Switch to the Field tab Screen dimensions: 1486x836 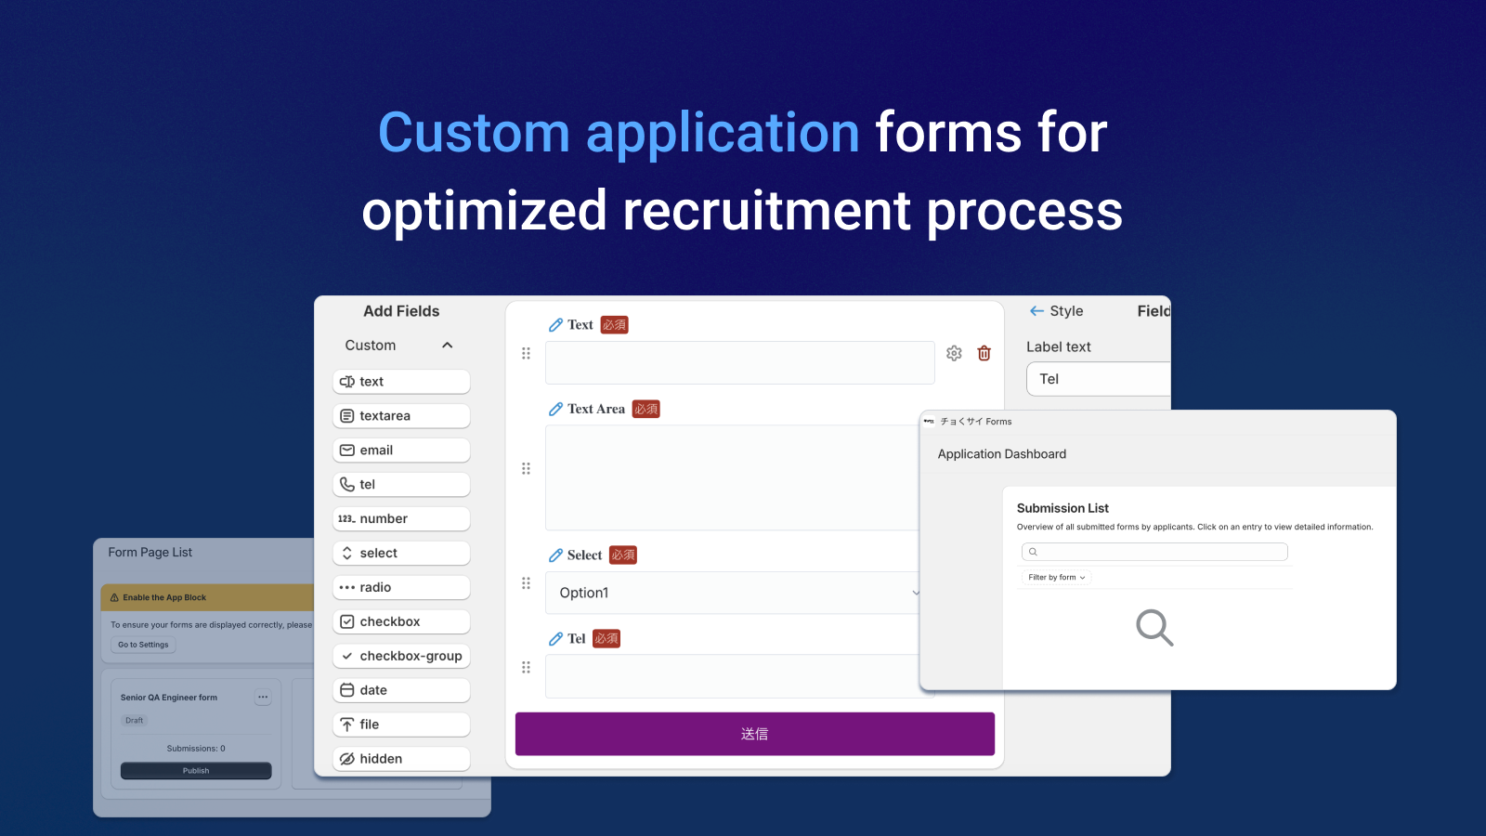pos(1153,310)
